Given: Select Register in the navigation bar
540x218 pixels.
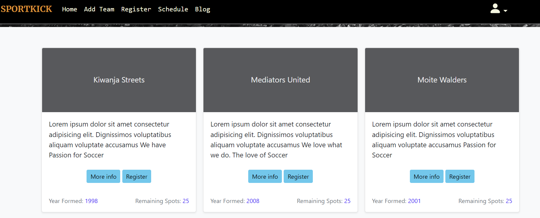Looking at the screenshot, I should [x=136, y=9].
